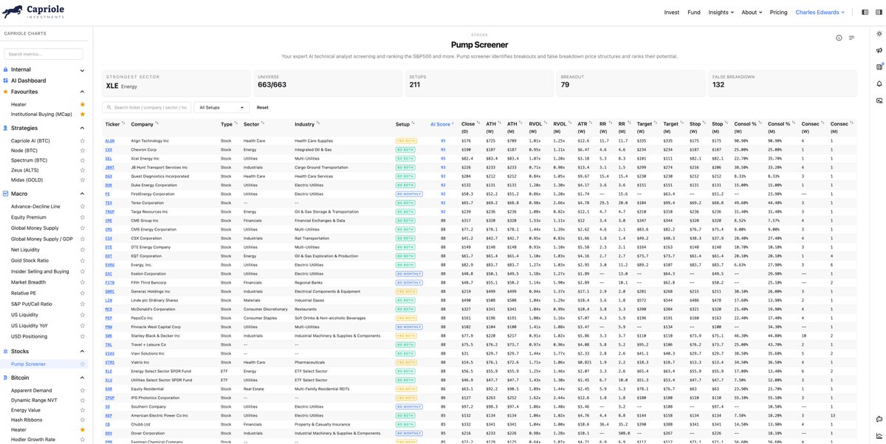Favourite Hash Ribbons with star
This screenshot has width=886, height=444.
pos(83,420)
